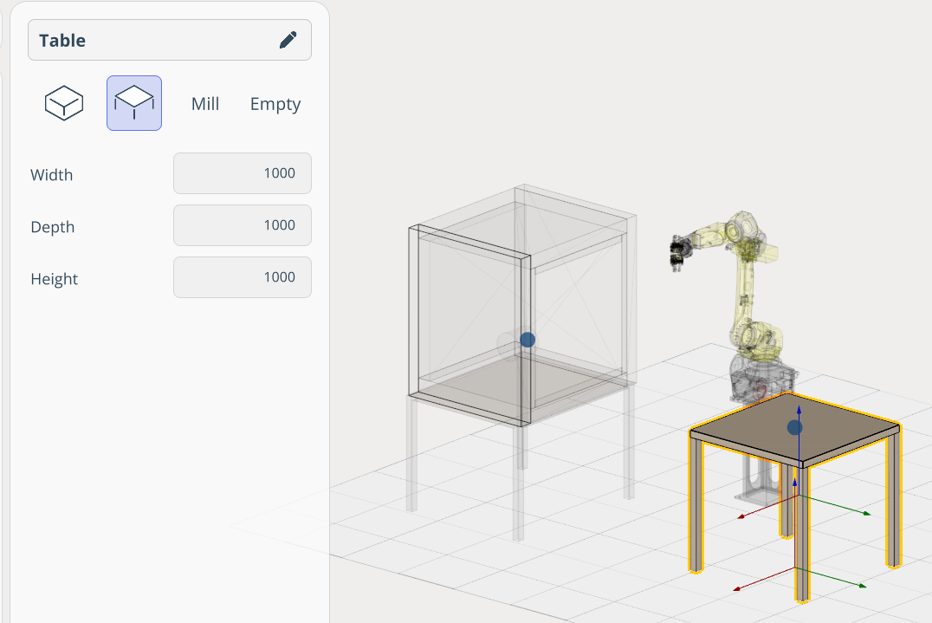Select the yellow robot arm

tap(747, 286)
